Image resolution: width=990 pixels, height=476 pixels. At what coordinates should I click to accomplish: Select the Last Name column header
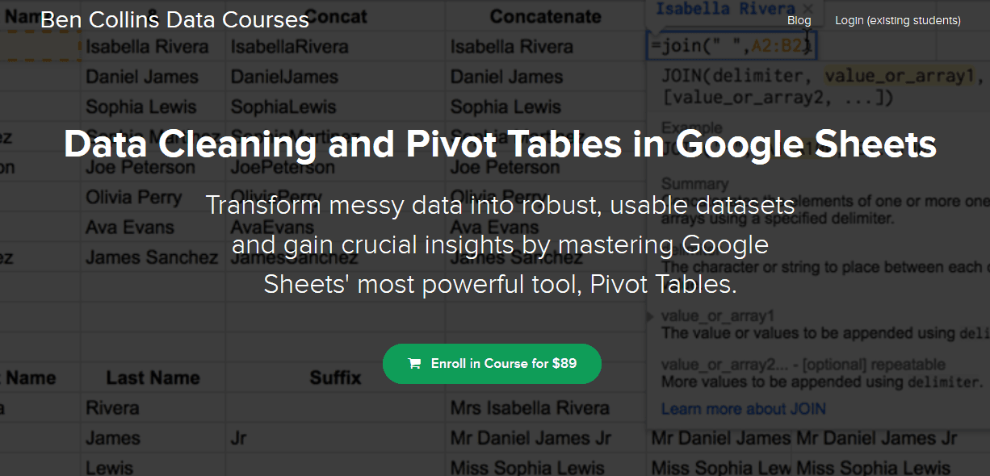tap(153, 378)
